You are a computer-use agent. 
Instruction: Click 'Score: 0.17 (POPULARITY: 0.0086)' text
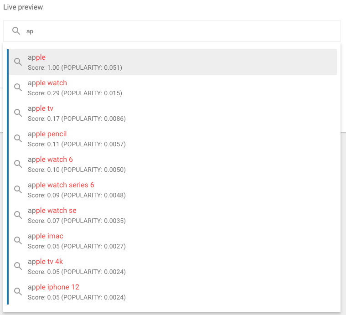point(77,119)
